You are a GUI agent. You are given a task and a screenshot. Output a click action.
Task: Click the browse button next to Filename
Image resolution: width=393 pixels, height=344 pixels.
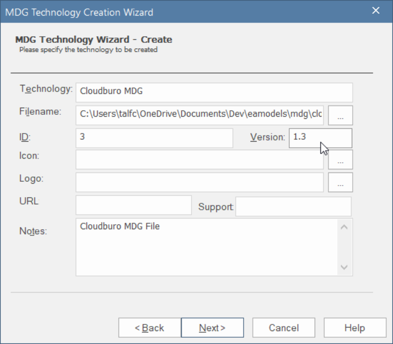click(340, 115)
